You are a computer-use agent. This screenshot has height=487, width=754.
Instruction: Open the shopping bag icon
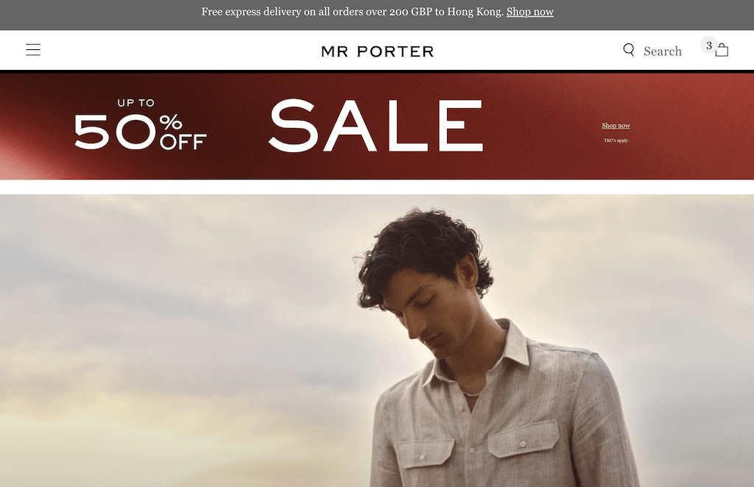click(x=722, y=50)
